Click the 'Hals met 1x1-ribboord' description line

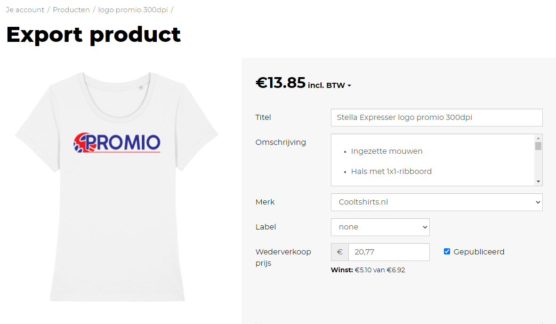click(x=391, y=172)
